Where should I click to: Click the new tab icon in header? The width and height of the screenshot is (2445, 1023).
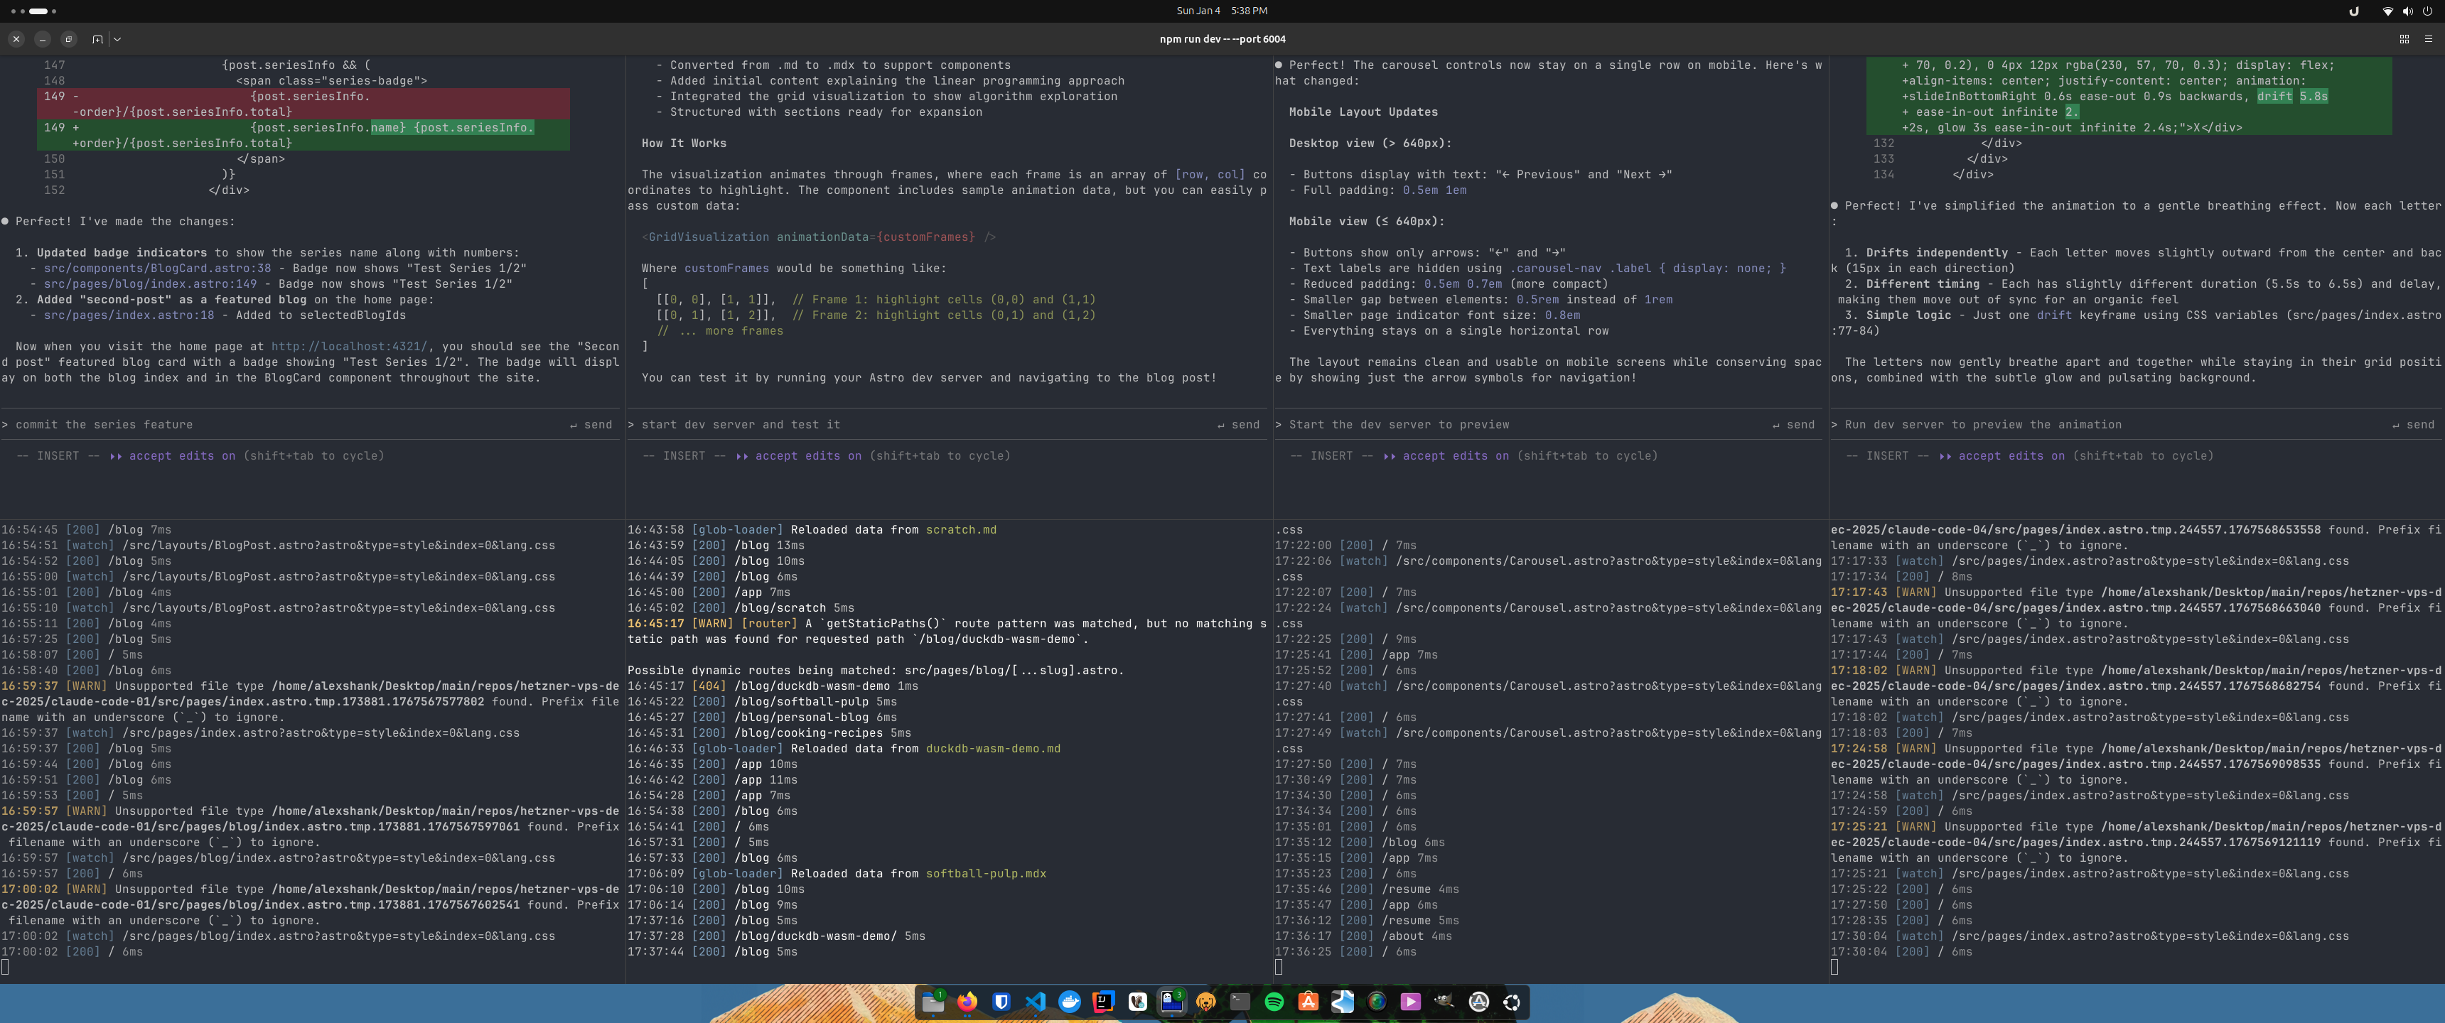(97, 39)
